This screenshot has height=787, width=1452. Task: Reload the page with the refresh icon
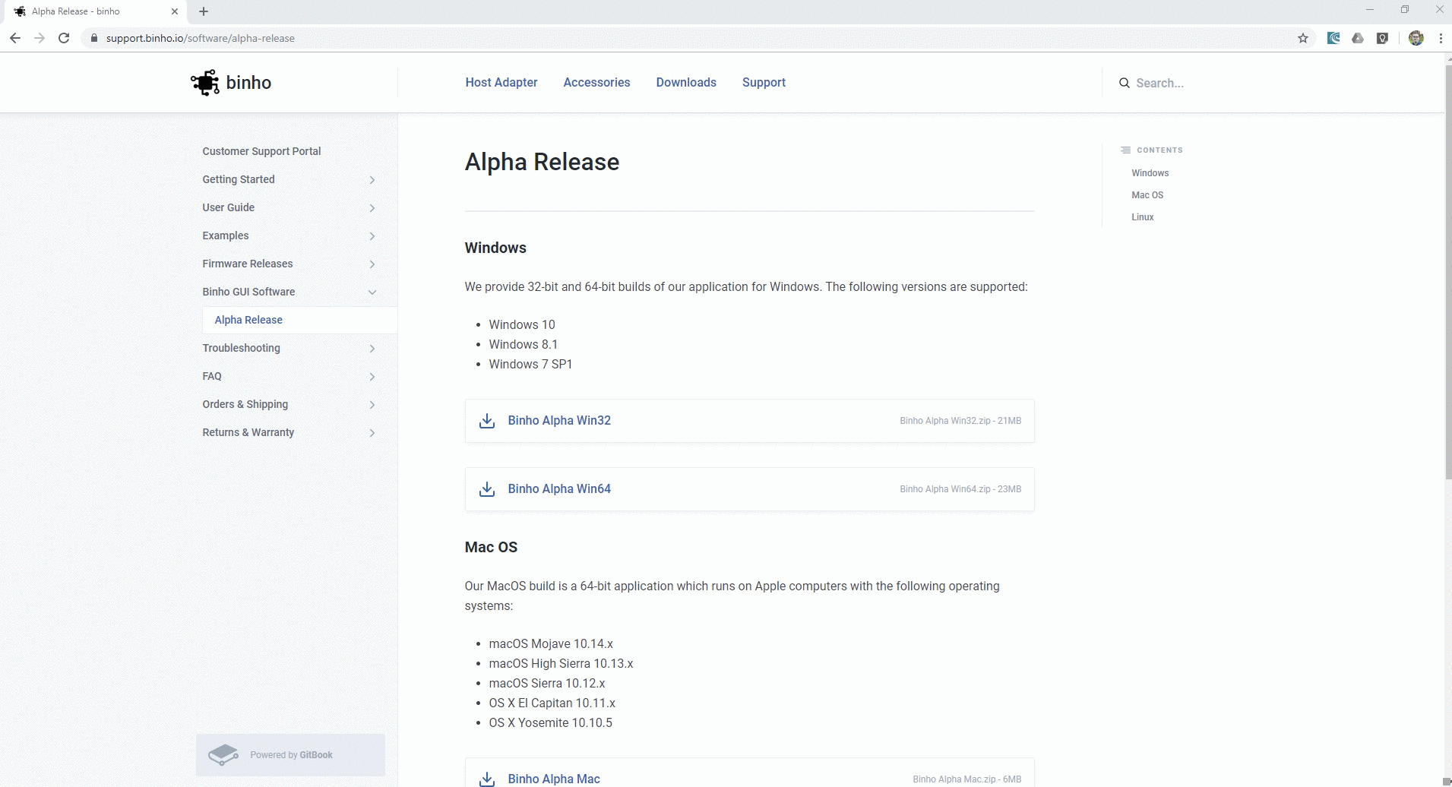pyautogui.click(x=65, y=38)
